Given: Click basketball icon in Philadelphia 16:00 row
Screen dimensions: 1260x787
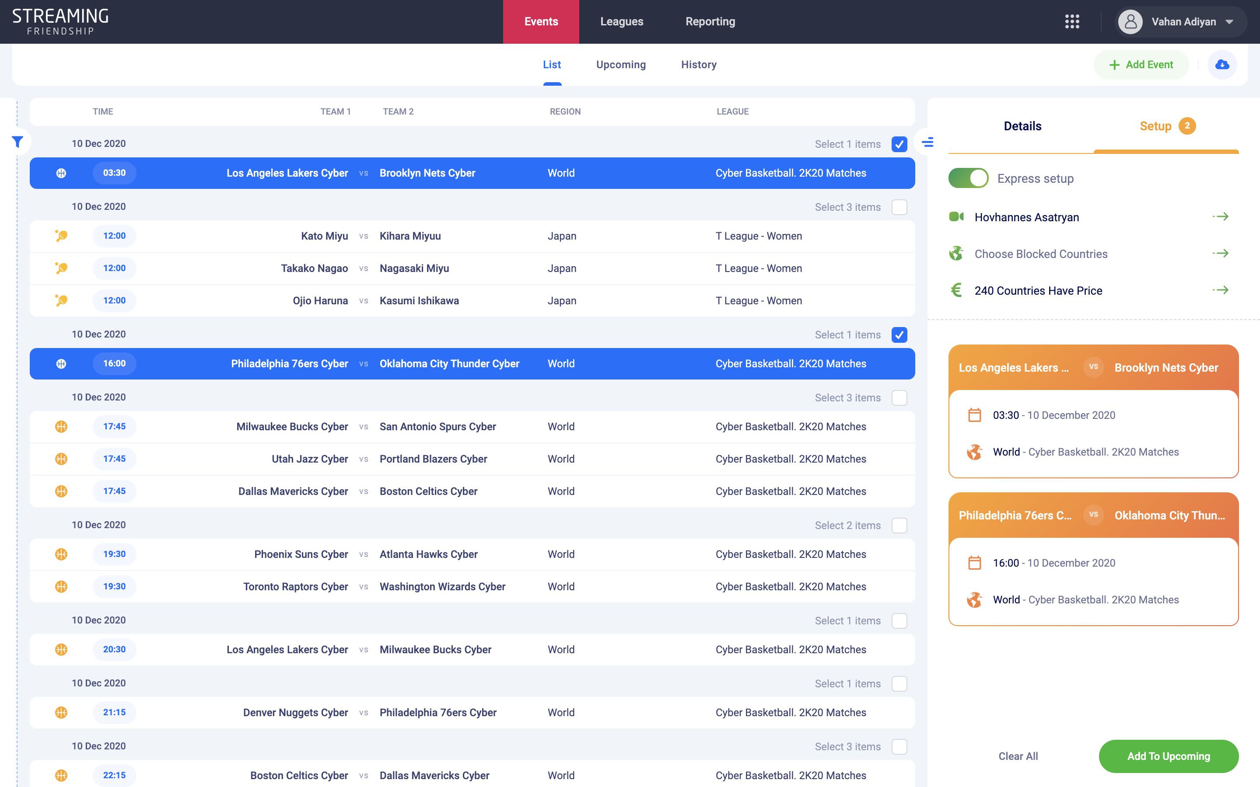Looking at the screenshot, I should pos(61,364).
